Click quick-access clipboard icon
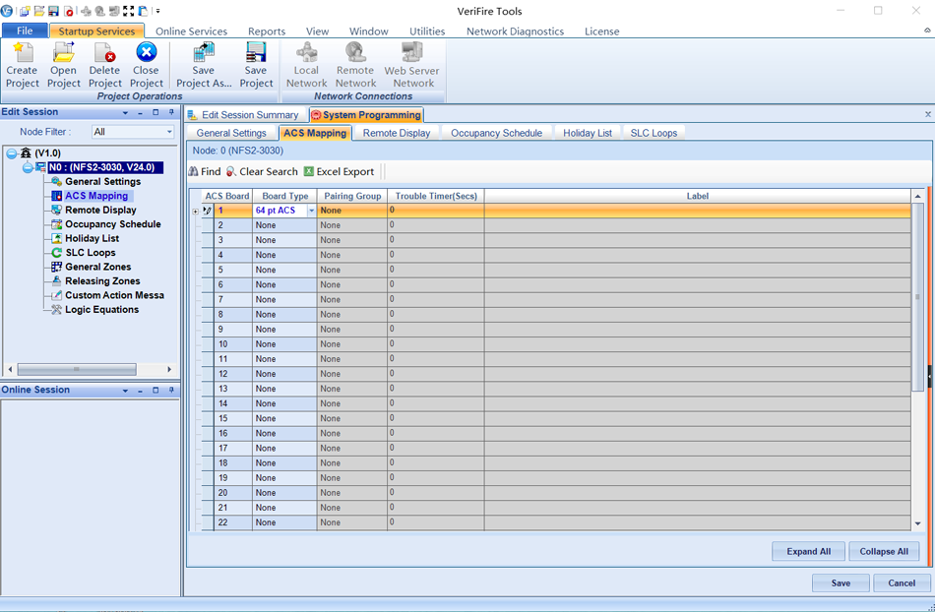 [143, 11]
